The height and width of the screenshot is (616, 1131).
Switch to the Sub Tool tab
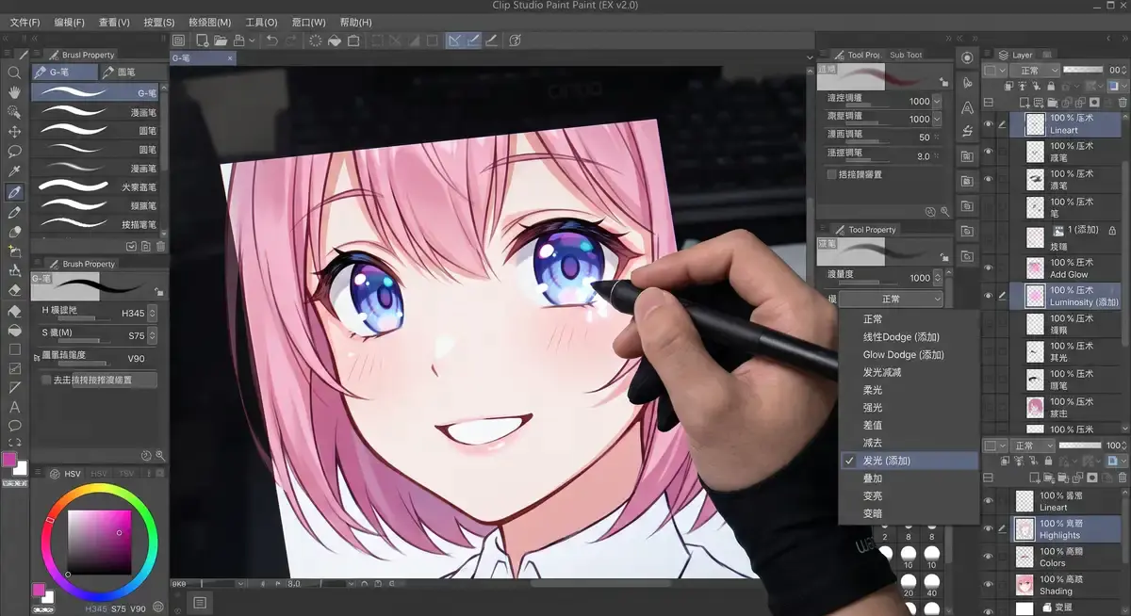(906, 55)
